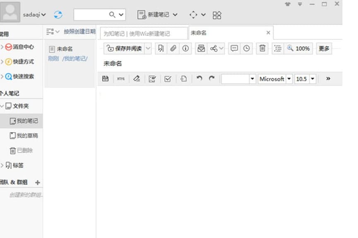358x238 pixels.
Task: Open the comments speech bubble icon
Action: tap(234, 48)
